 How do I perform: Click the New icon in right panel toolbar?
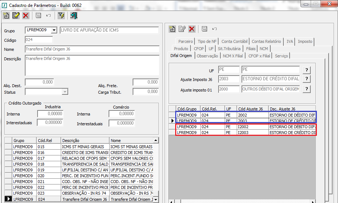[172, 29]
